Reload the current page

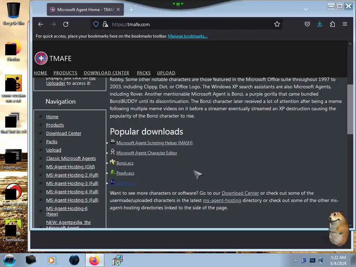[66, 24]
